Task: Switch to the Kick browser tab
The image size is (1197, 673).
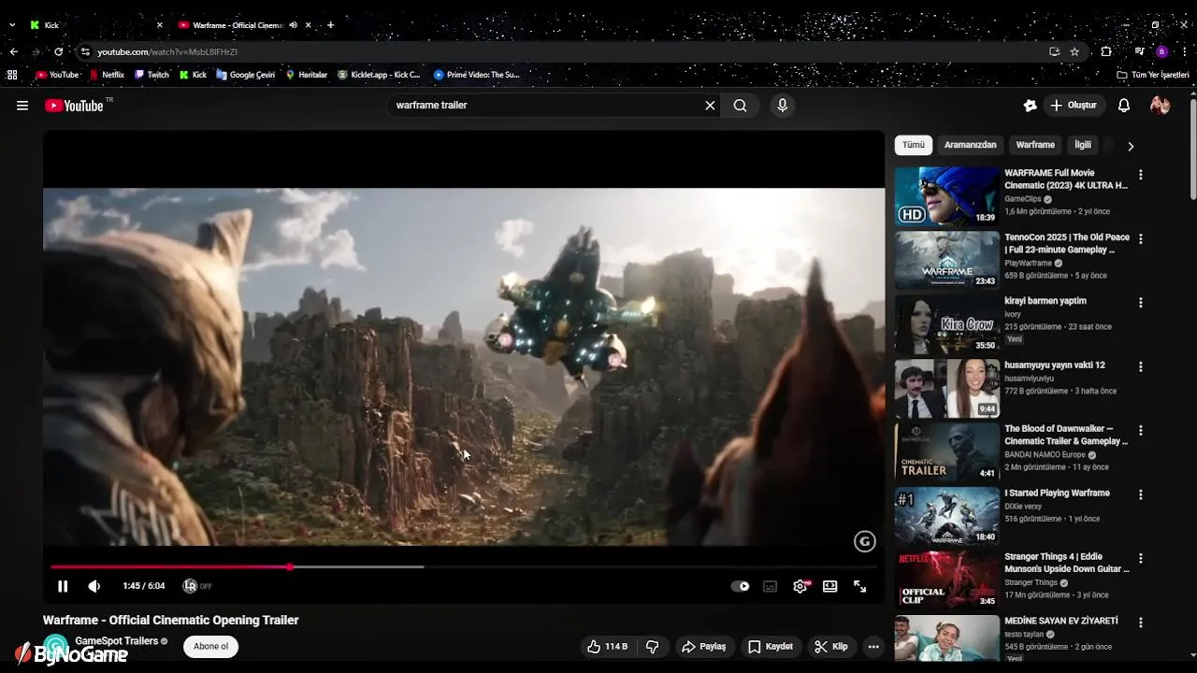Action: point(94,25)
